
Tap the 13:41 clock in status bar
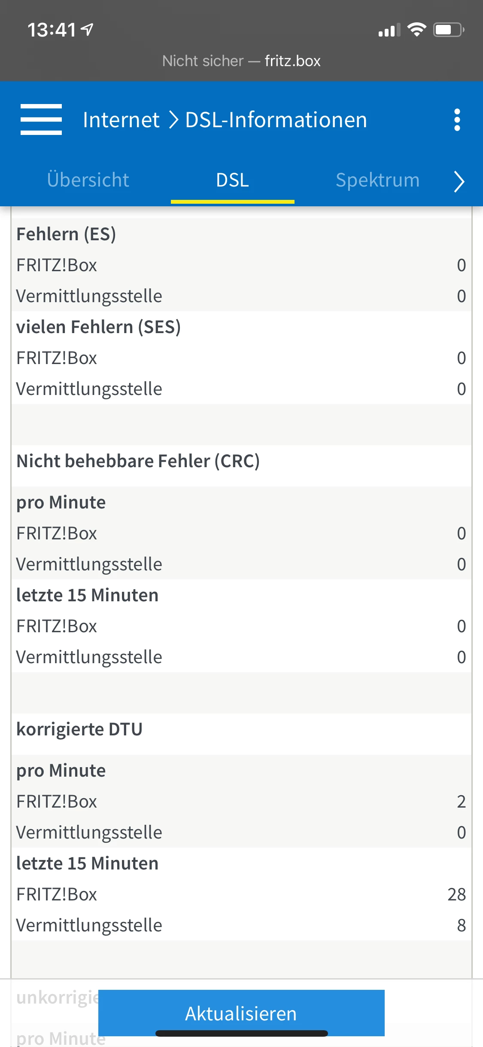[x=52, y=30]
